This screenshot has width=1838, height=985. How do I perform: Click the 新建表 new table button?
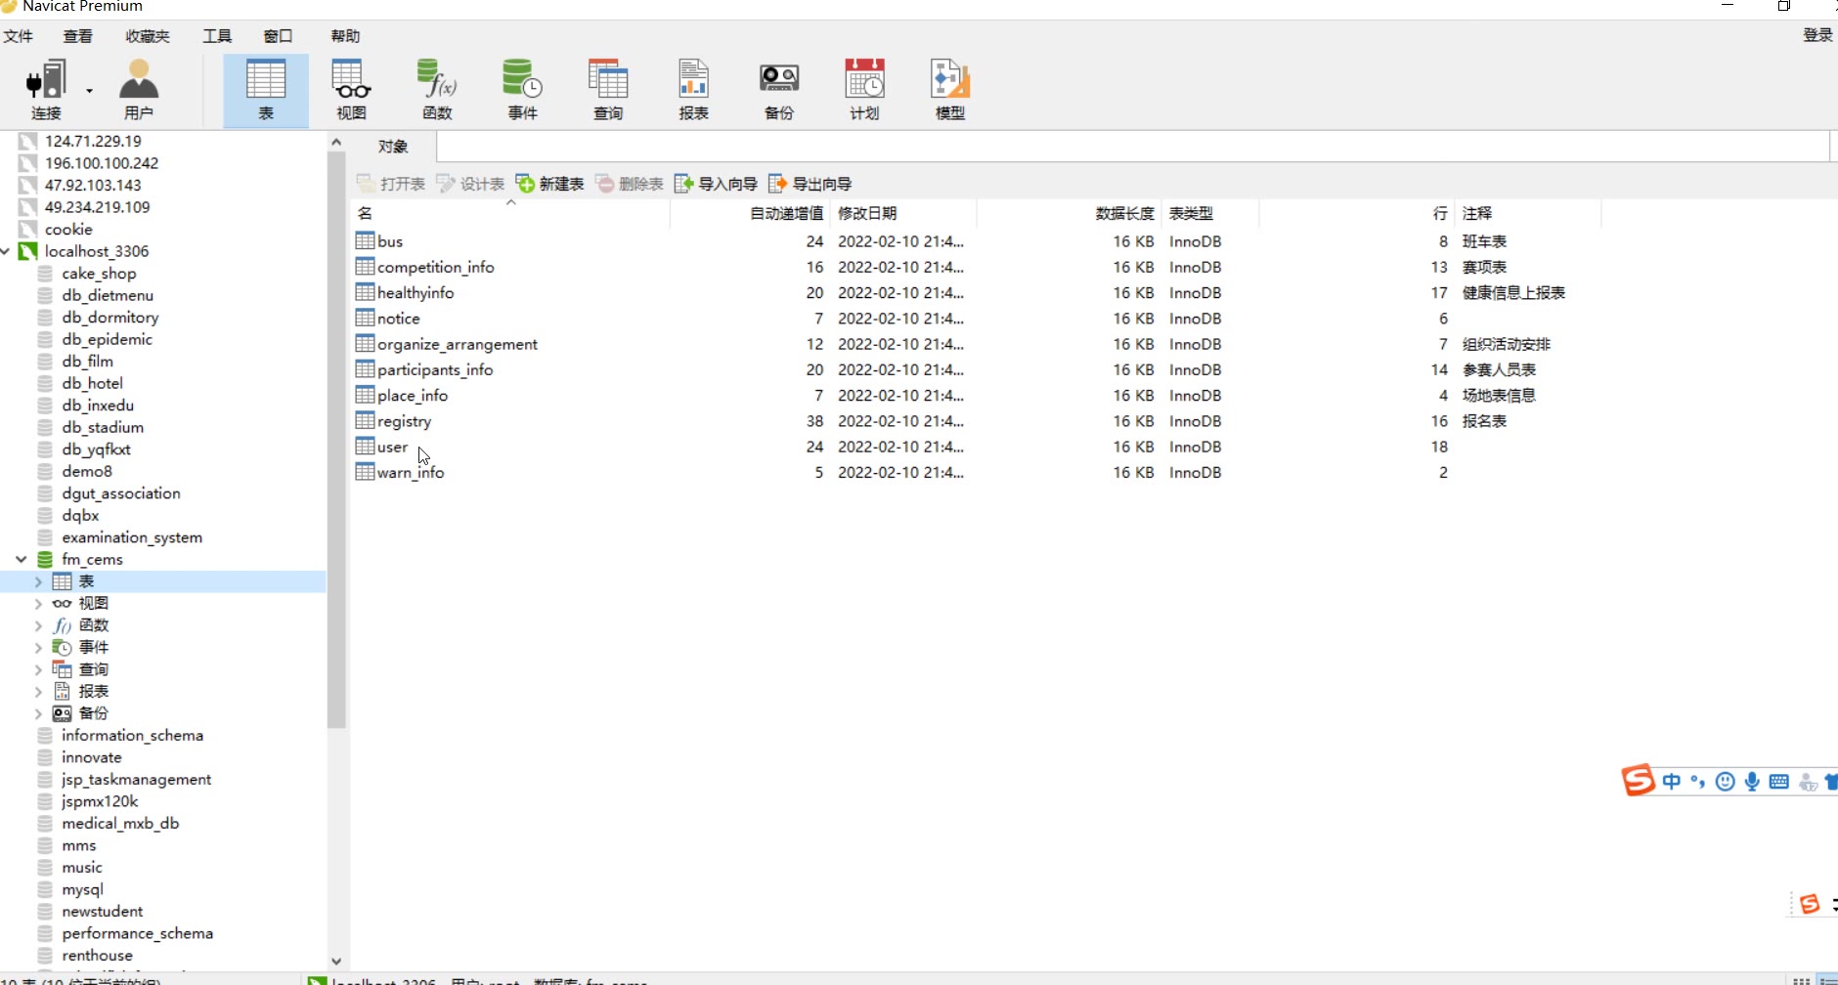[x=549, y=184]
